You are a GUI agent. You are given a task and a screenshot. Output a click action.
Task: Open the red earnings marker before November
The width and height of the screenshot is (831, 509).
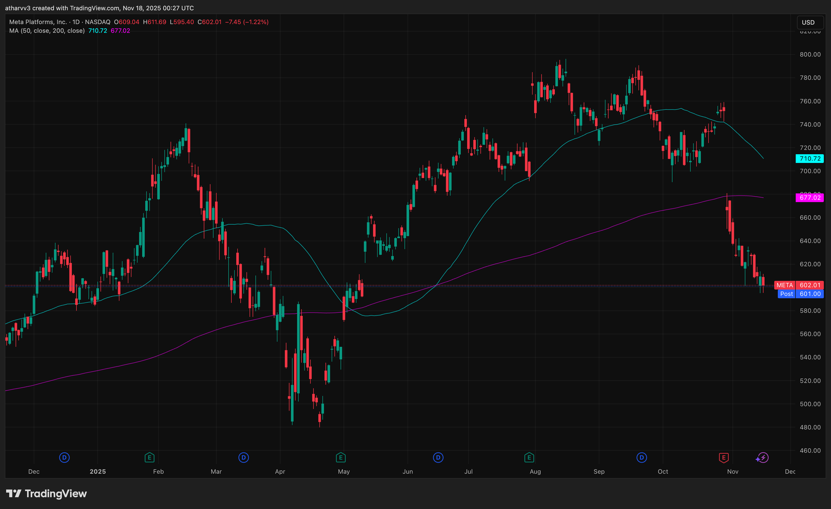[724, 458]
